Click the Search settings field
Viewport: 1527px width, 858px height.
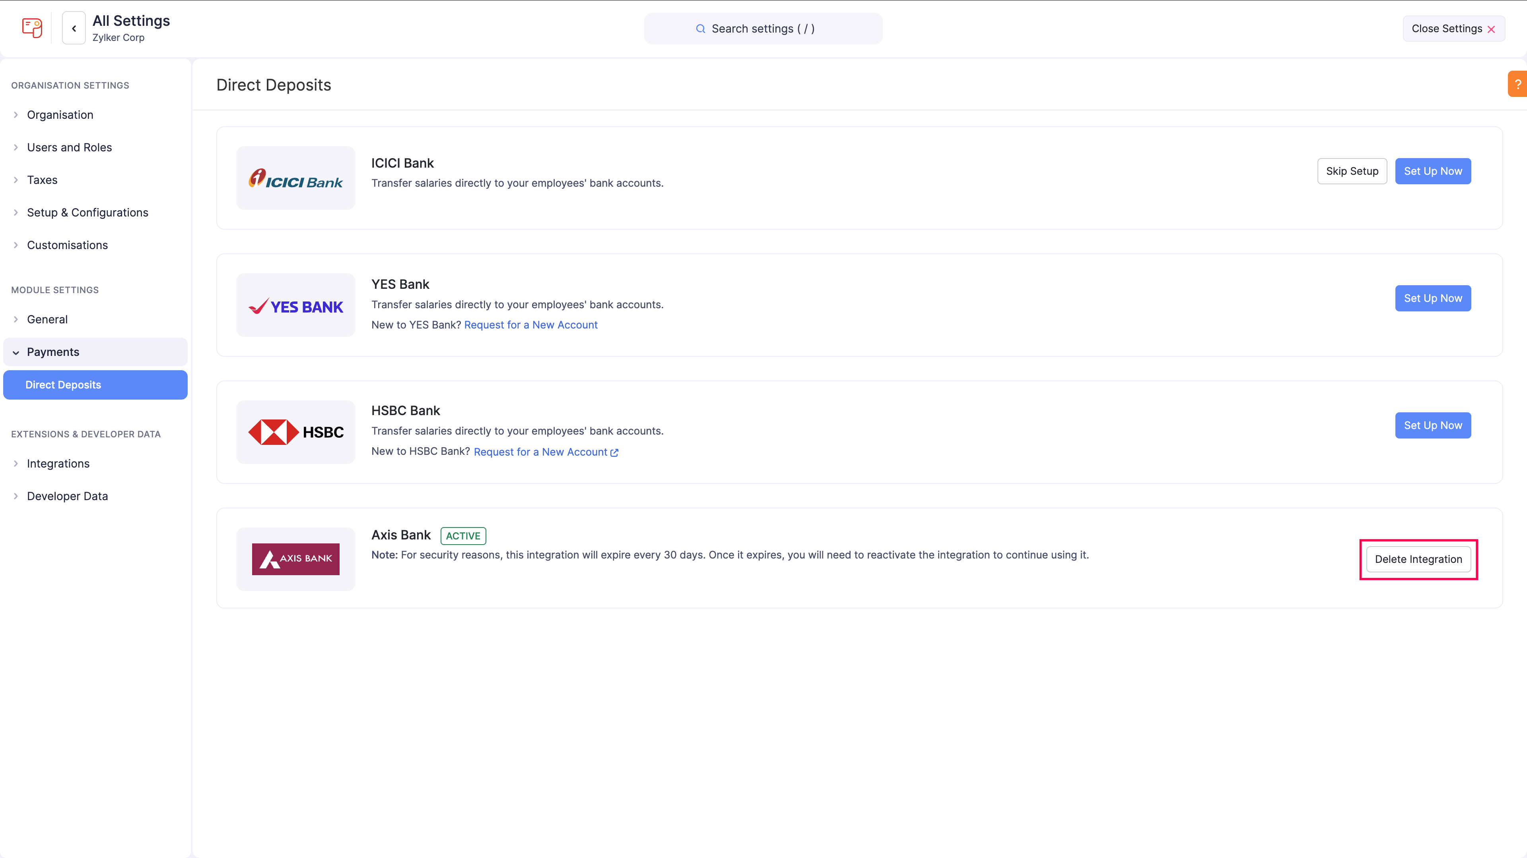763,29
